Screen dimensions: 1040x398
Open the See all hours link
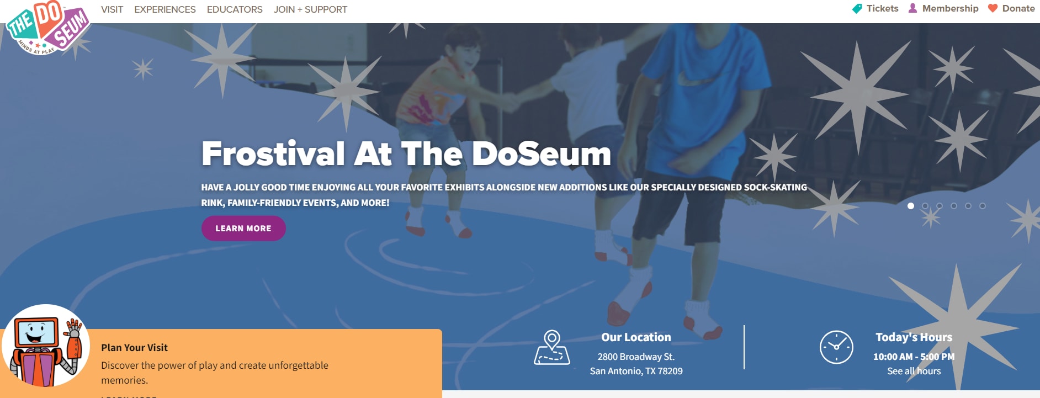pos(914,371)
